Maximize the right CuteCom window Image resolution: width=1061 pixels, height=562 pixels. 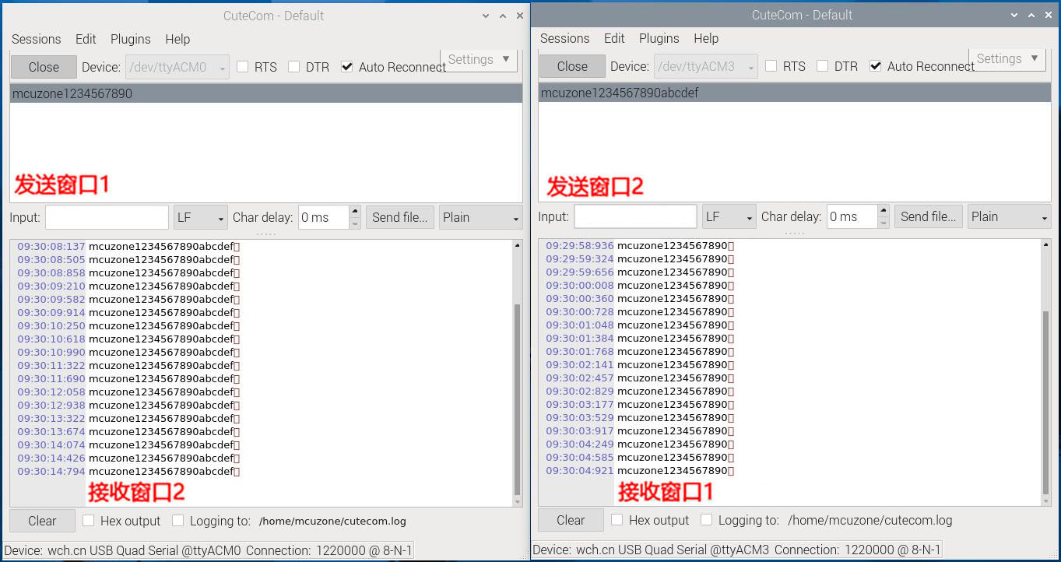[x=1031, y=15]
